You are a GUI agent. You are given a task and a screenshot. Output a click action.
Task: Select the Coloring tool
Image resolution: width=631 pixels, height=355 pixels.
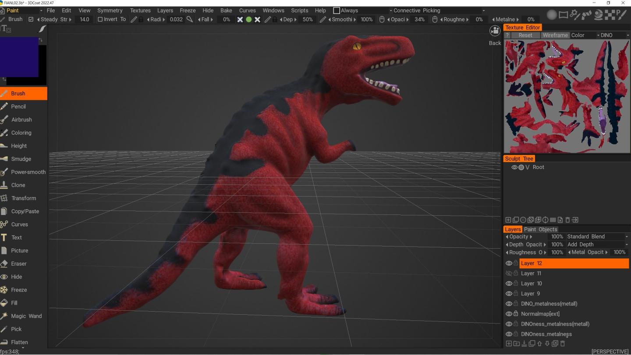[x=23, y=133]
